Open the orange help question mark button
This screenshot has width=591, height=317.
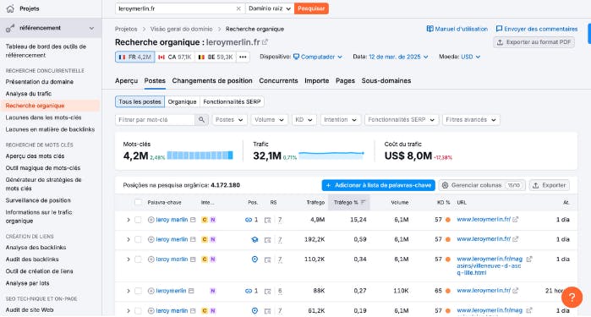(x=572, y=298)
